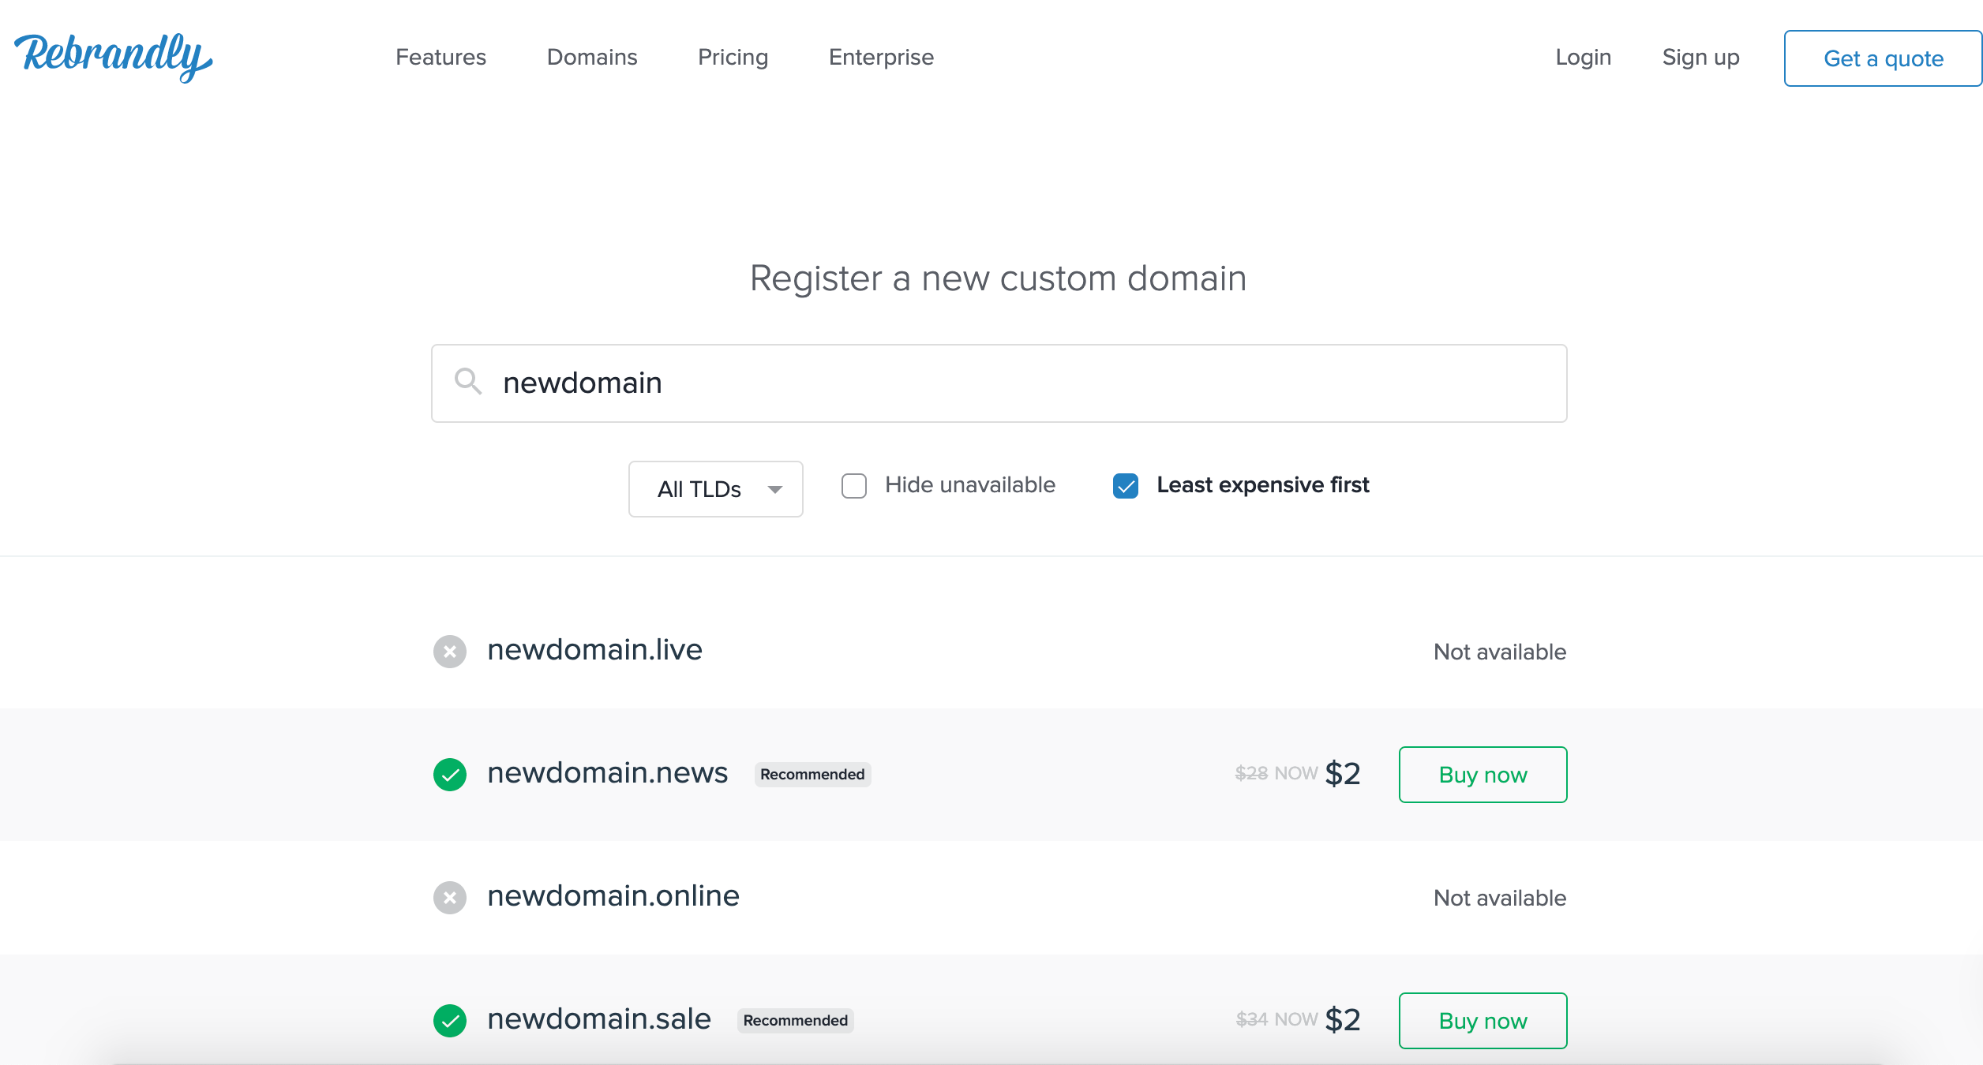Screen dimensions: 1983x1065
Task: Enable the Hide unavailable checkbox
Action: coord(854,486)
